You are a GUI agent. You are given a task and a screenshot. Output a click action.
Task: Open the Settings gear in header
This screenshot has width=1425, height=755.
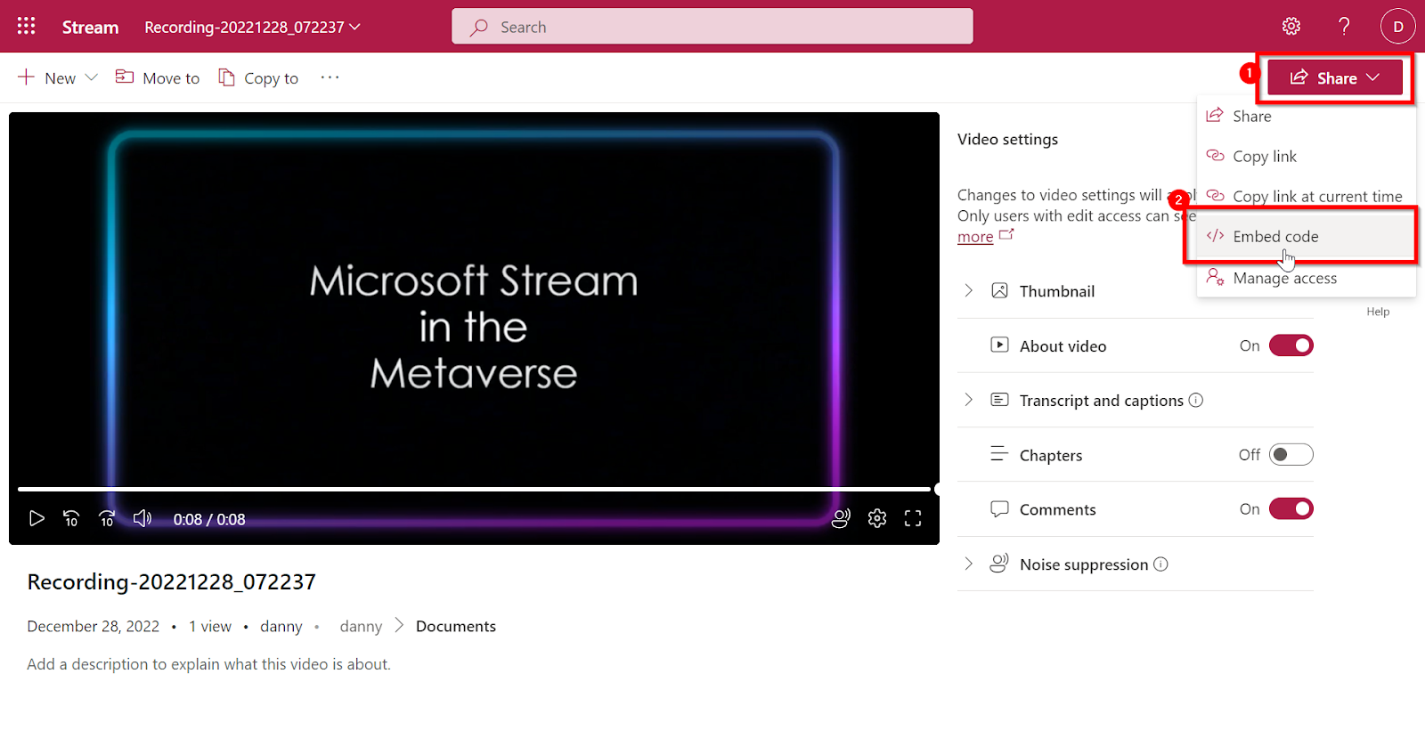pos(1291,26)
